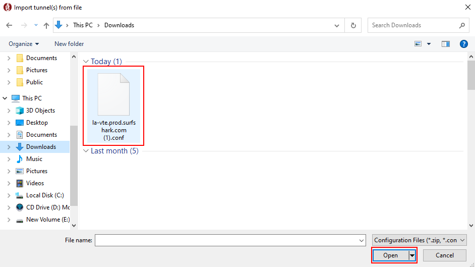Image resolution: width=475 pixels, height=267 pixels.
Task: Expand the Last month group
Action: (x=86, y=151)
